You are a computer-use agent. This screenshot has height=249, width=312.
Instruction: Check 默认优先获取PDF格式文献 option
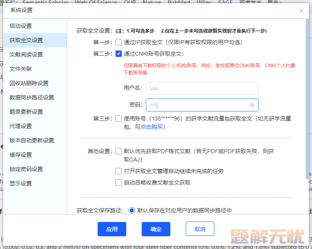click(x=119, y=151)
